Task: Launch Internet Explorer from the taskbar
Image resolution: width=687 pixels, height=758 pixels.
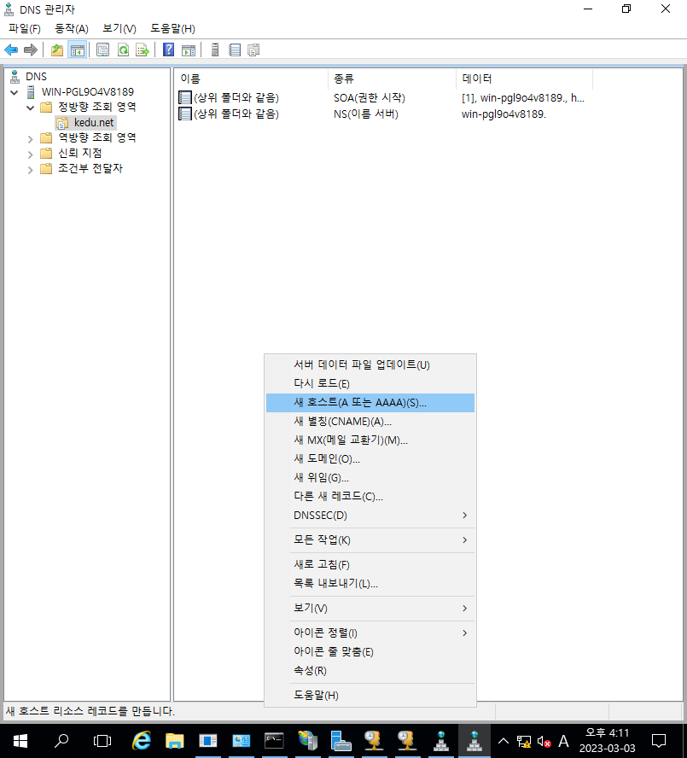Action: (x=142, y=741)
